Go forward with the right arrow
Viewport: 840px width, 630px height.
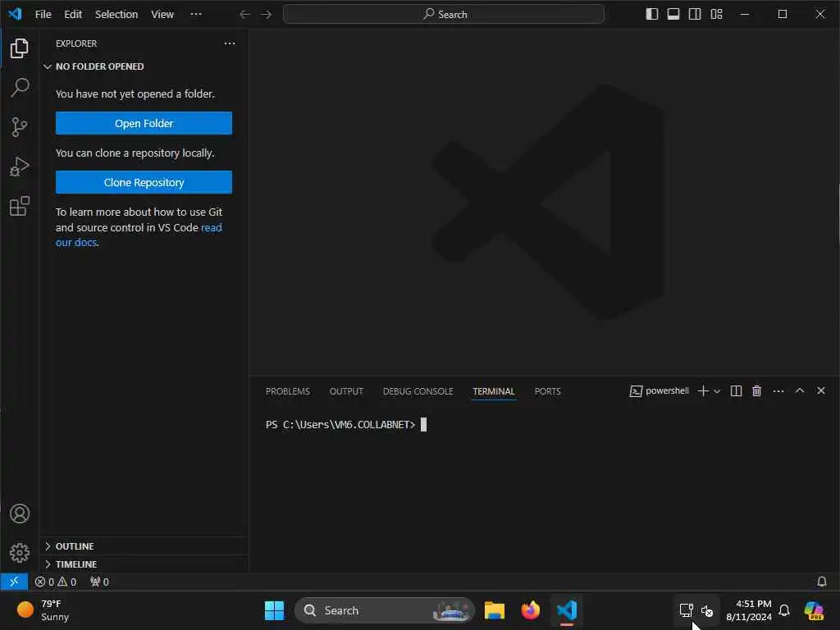point(266,15)
